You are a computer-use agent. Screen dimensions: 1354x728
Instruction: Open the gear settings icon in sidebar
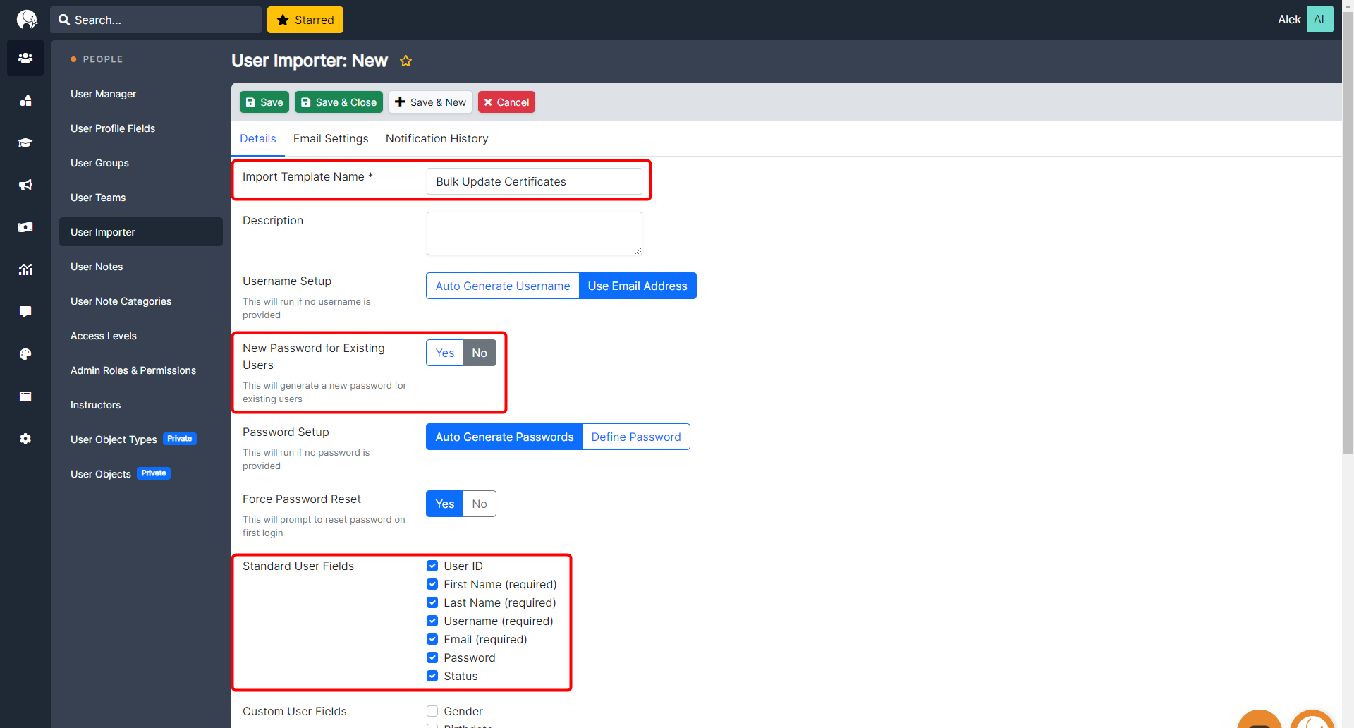[25, 439]
